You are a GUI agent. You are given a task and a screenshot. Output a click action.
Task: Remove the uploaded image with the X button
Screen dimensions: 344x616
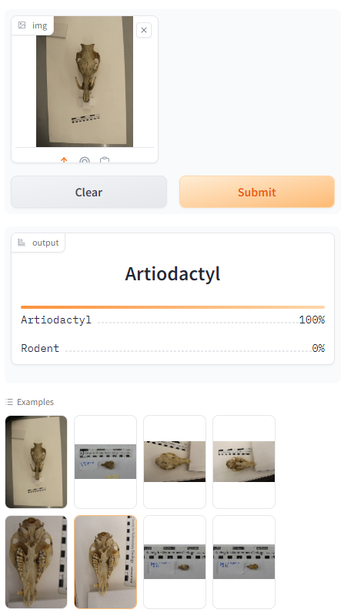click(144, 30)
